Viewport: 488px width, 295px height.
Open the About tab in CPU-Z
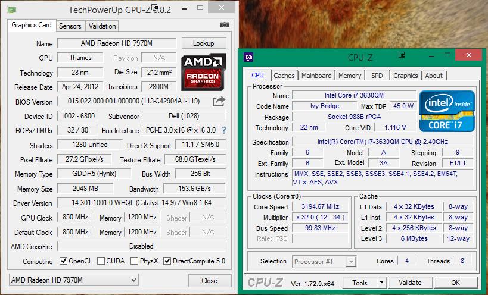pos(434,76)
